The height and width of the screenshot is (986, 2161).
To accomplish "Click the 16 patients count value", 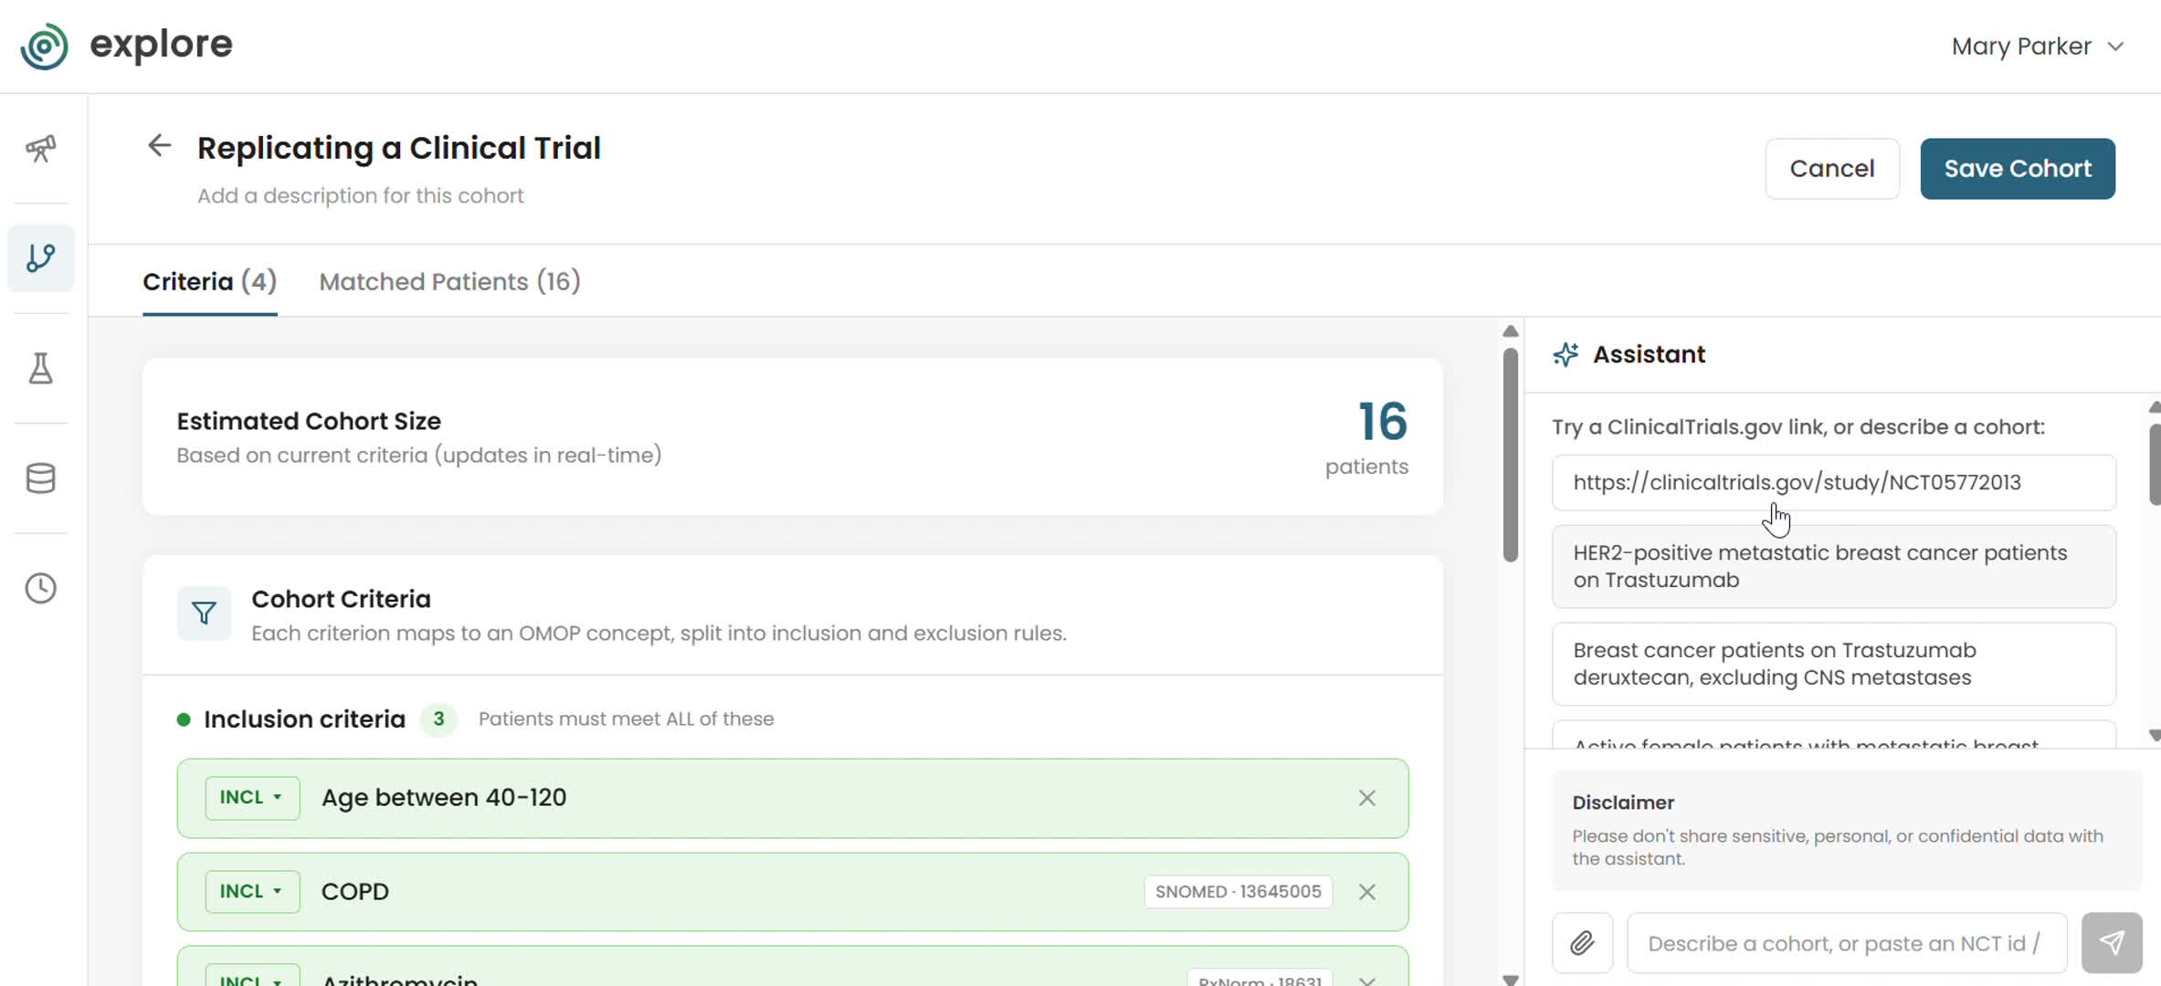I will tap(1383, 422).
